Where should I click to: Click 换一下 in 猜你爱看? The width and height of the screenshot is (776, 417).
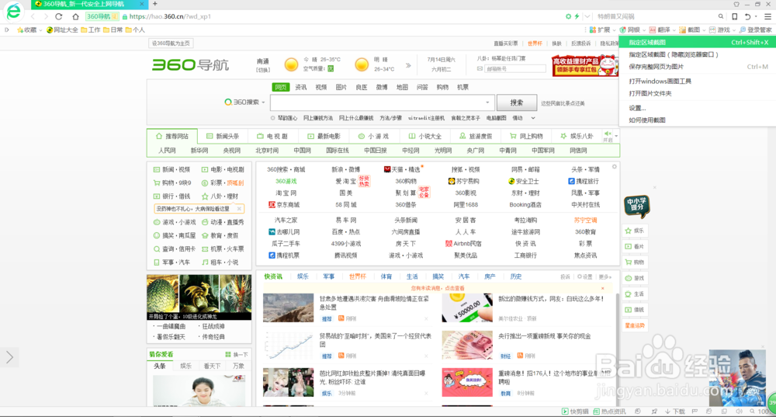[237, 355]
